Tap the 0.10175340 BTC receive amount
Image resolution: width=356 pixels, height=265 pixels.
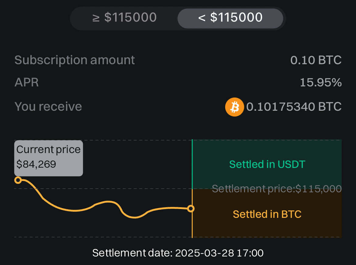(294, 107)
